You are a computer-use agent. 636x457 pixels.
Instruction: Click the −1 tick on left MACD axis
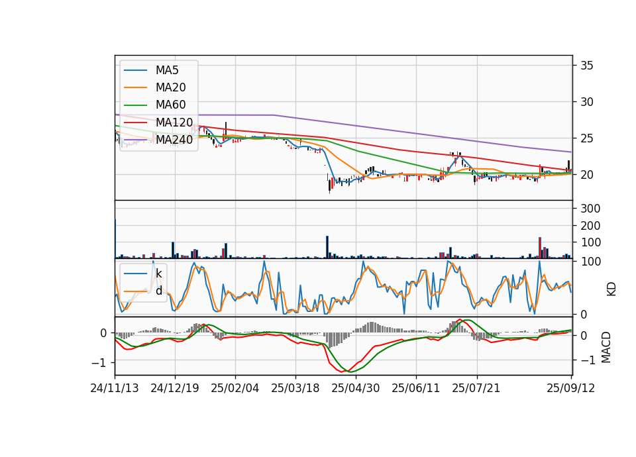tap(99, 362)
